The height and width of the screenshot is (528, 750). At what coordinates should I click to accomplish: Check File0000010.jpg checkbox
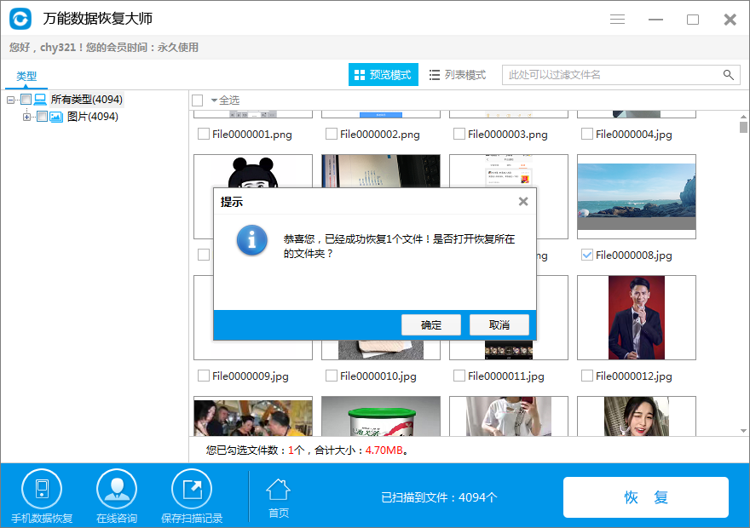(332, 376)
